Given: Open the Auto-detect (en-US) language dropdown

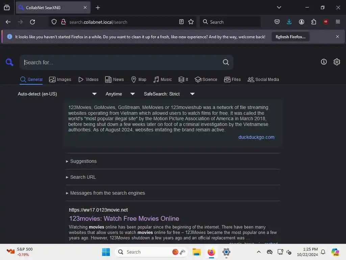Looking at the screenshot, I should click(x=57, y=94).
